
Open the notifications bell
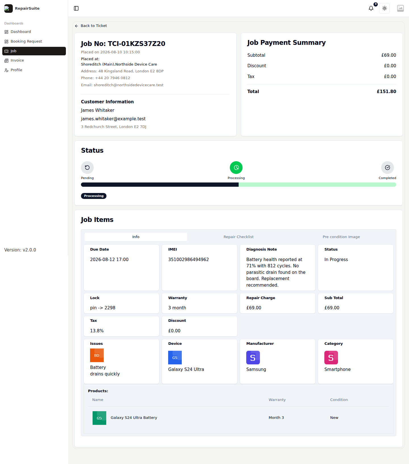[x=371, y=9]
